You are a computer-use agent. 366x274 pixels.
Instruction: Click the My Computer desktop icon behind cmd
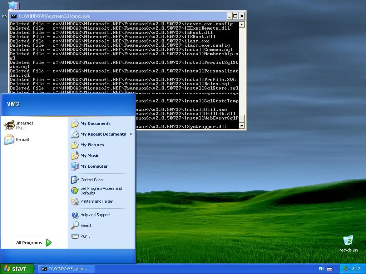14,5
